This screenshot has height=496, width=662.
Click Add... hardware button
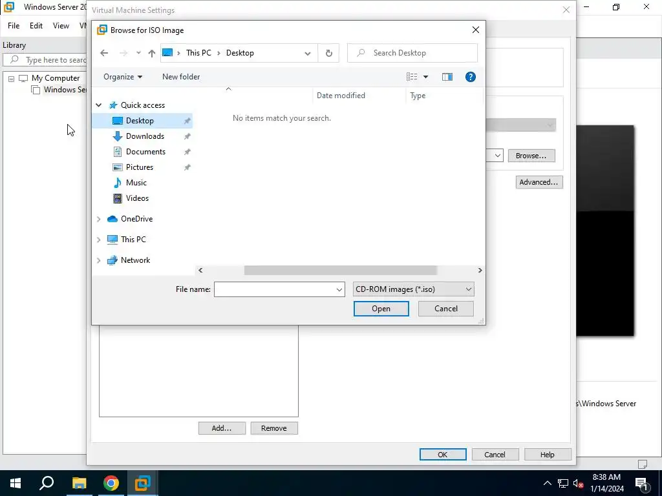(222, 428)
